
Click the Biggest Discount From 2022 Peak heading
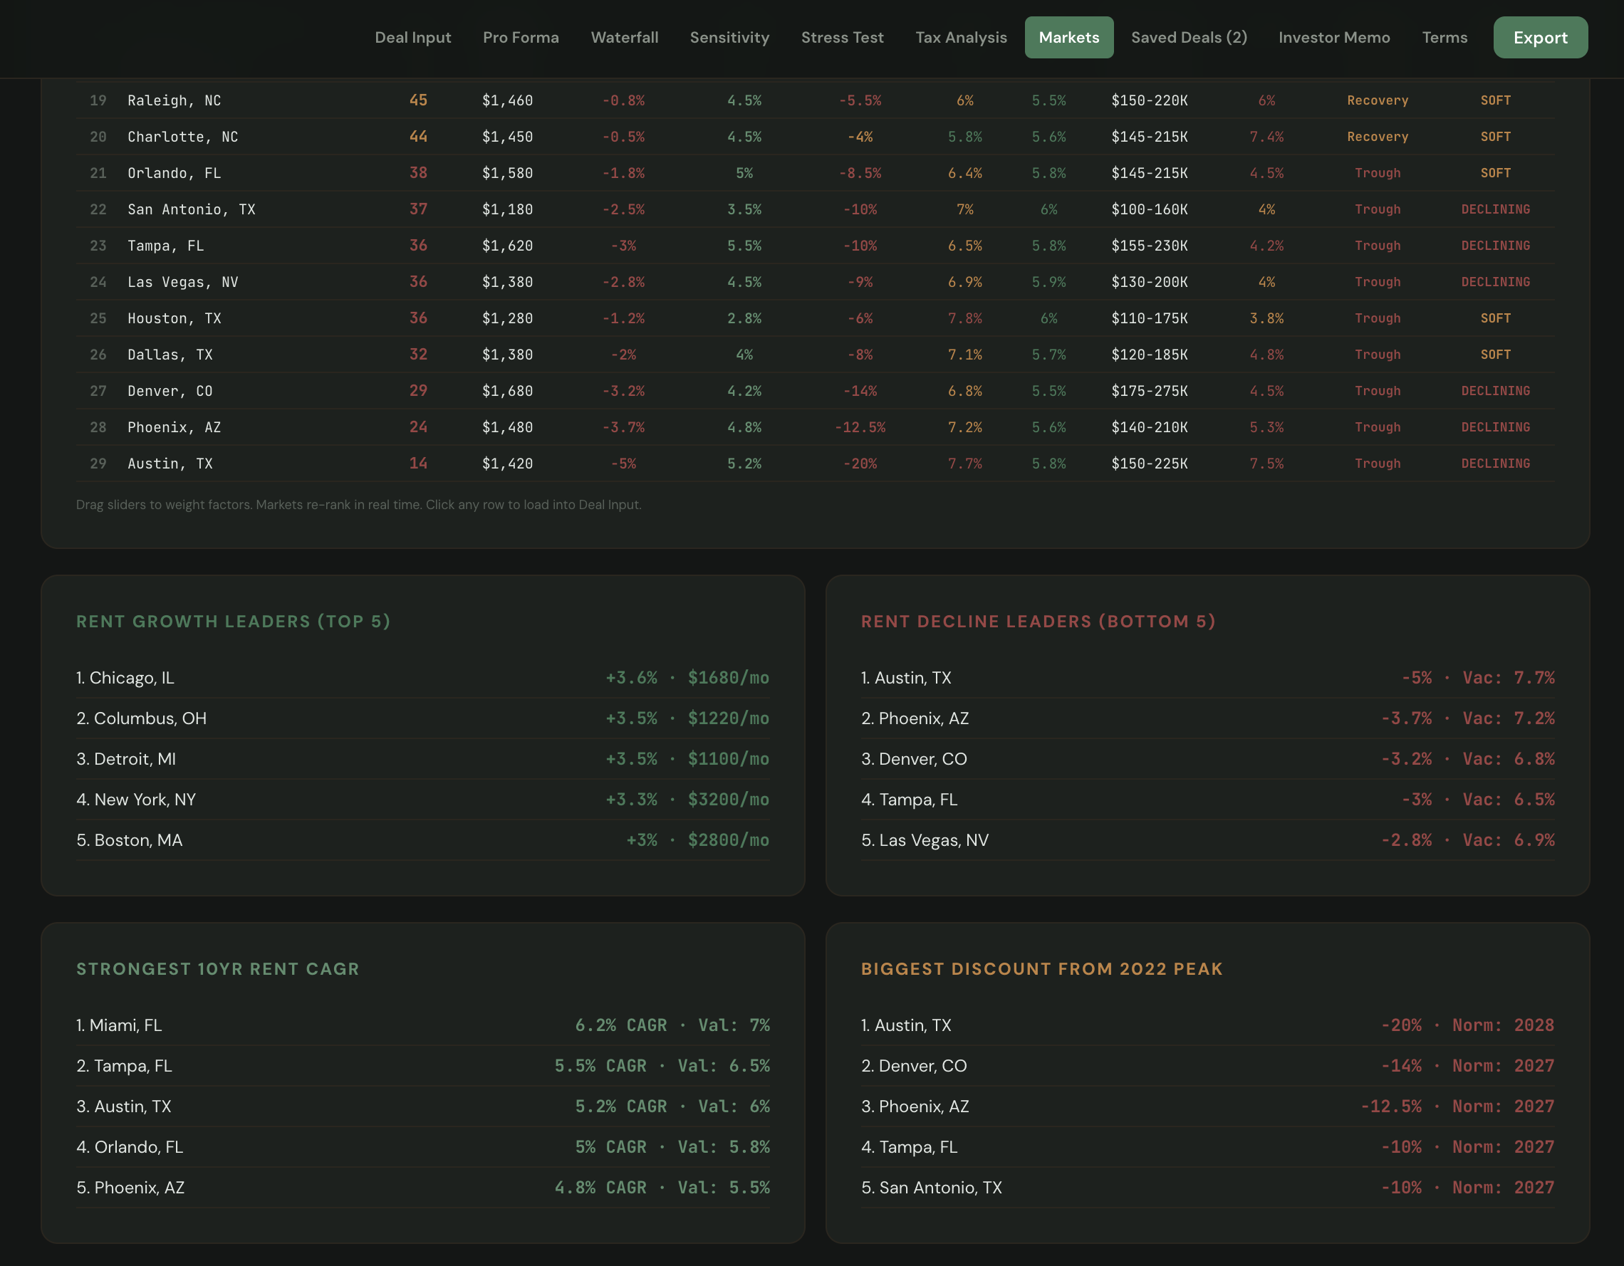tap(1042, 968)
